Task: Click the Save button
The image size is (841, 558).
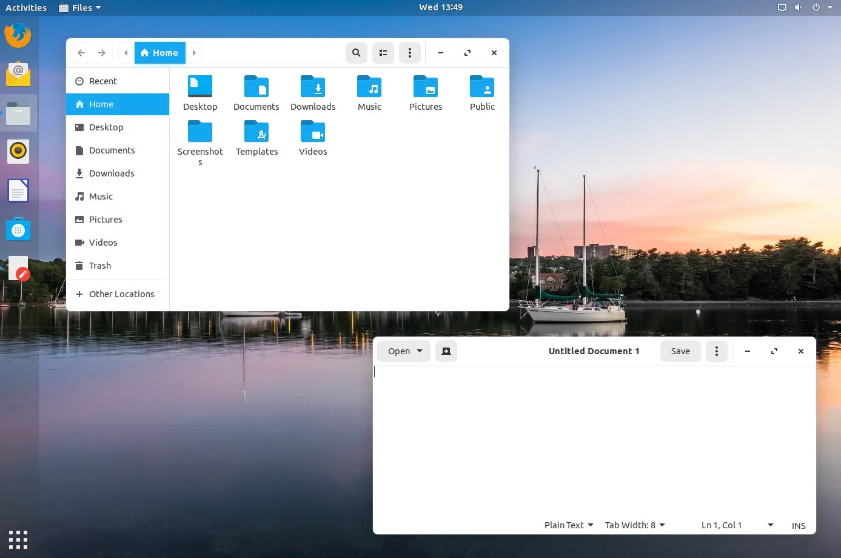Action: [x=680, y=351]
